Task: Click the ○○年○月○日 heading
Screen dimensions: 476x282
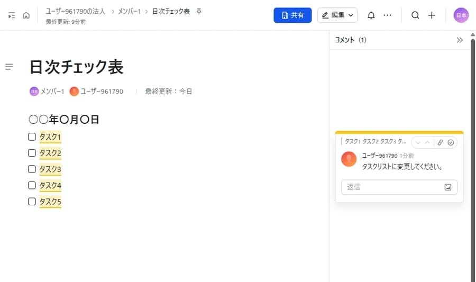Action: point(64,120)
